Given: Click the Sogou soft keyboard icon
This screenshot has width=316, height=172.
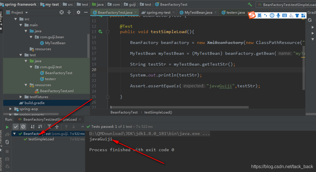Looking at the screenshot, I should pos(285,15).
